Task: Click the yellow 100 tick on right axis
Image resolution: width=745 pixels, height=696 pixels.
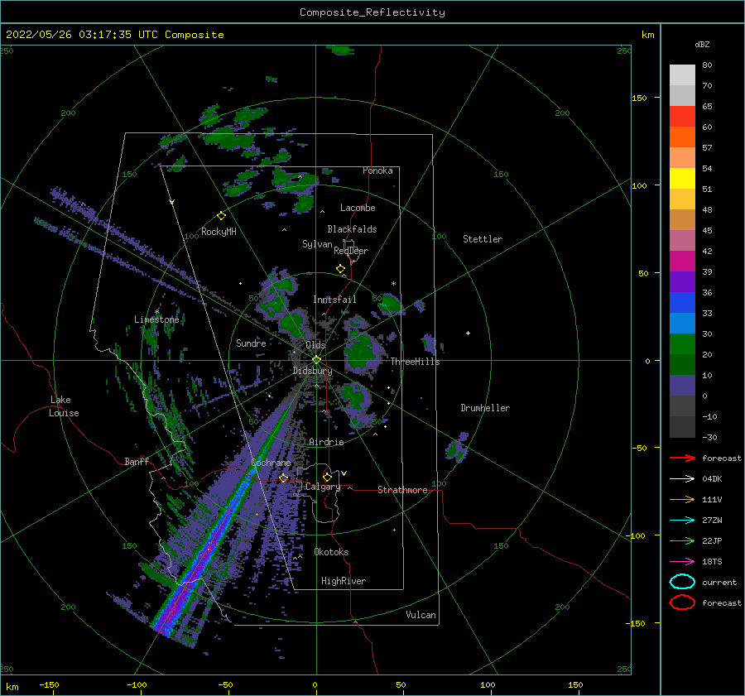Action: (x=639, y=185)
